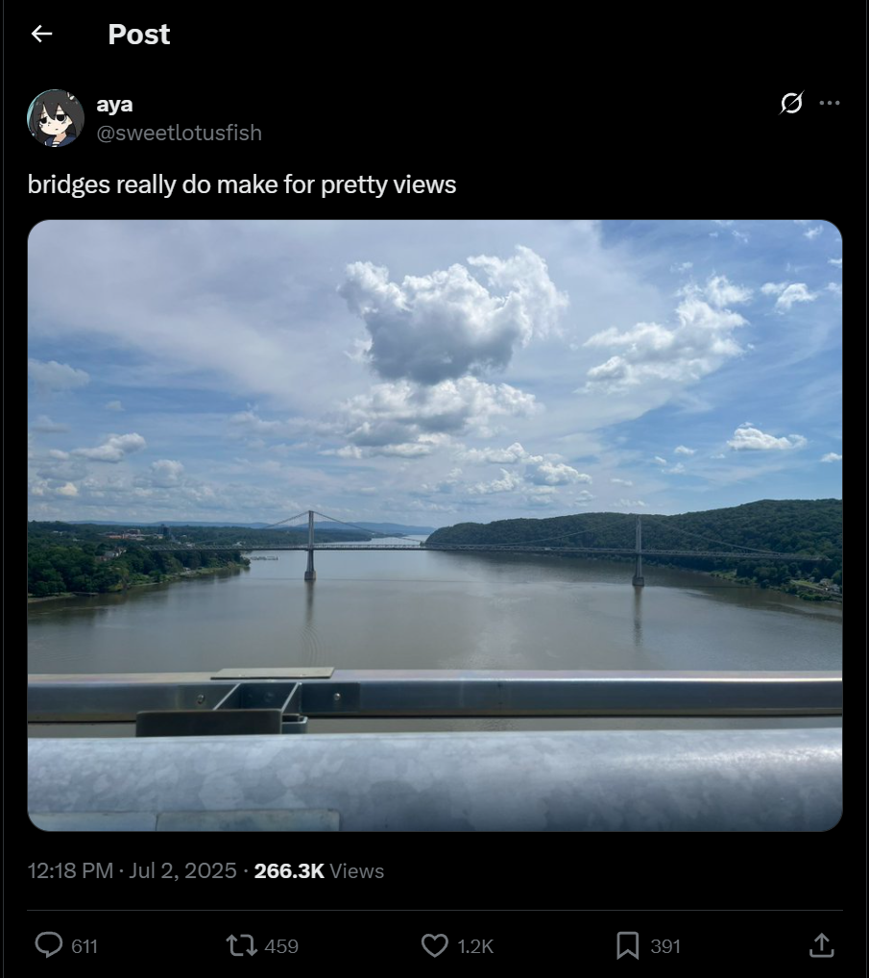This screenshot has width=869, height=978.
Task: Click the back arrow icon
Action: [x=41, y=34]
